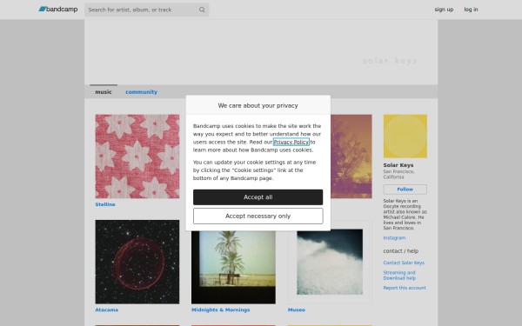This screenshot has width=522, height=326.
Task: Open the Midnights & Mornings cover
Action: tap(233, 267)
